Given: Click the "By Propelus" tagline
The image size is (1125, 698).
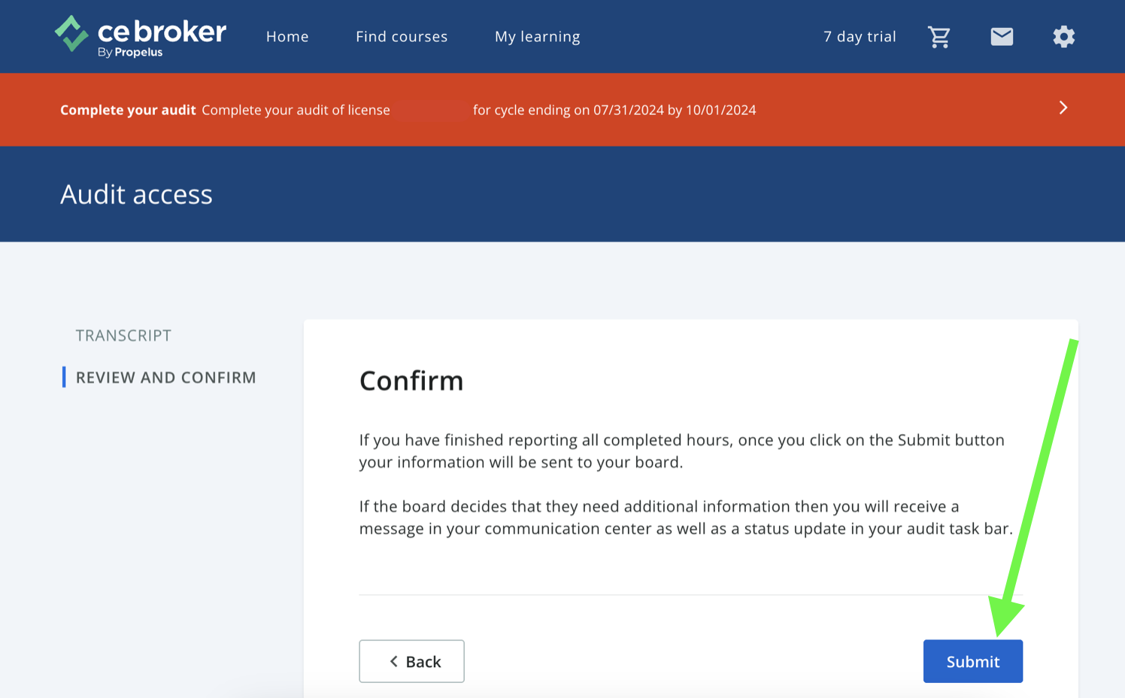Looking at the screenshot, I should pos(130,53).
